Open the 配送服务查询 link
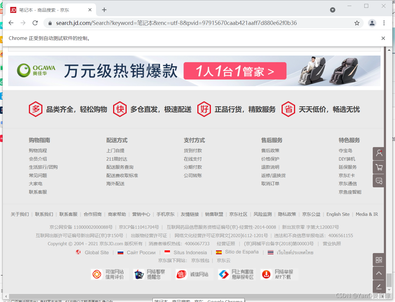This screenshot has height=302, width=395. tap(120, 167)
